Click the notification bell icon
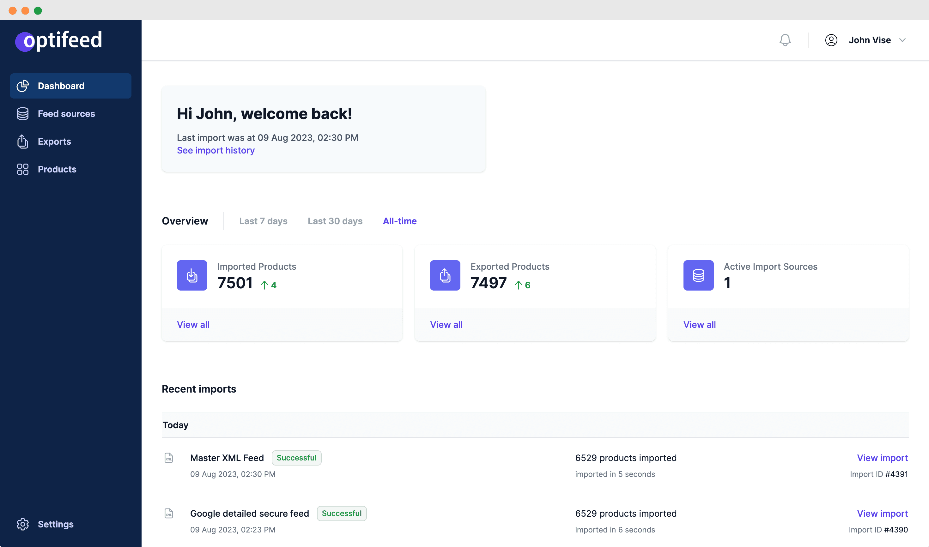 785,40
